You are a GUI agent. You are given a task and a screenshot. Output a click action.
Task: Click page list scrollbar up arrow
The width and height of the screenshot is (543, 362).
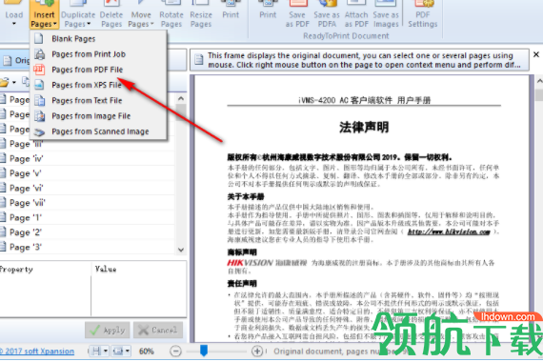(x=181, y=98)
